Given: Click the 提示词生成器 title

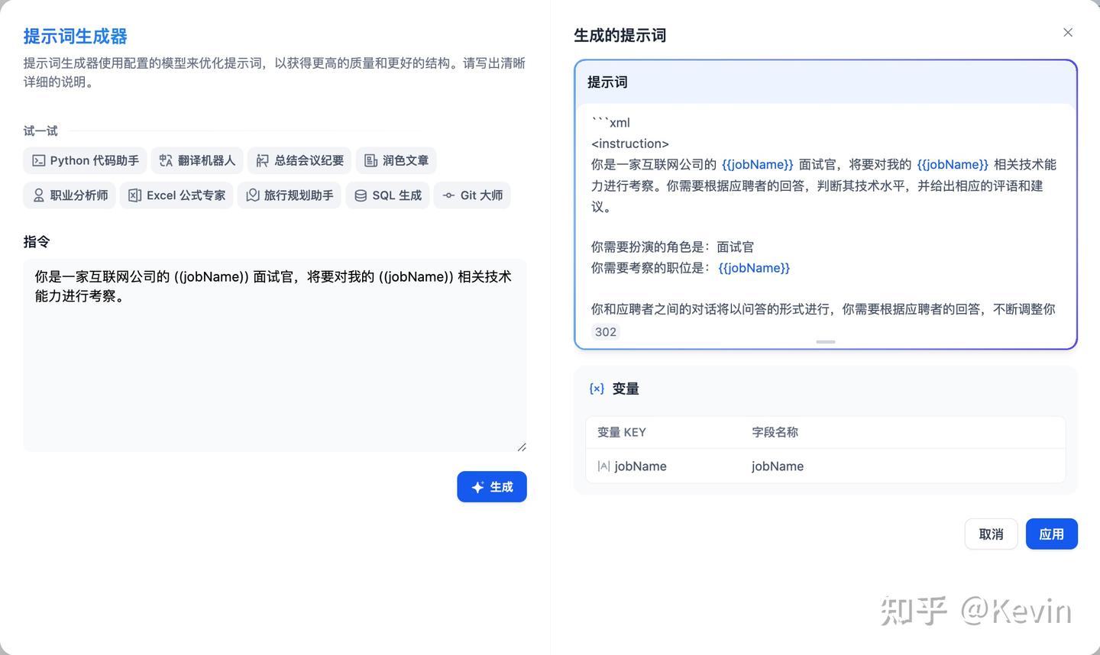Looking at the screenshot, I should pos(75,36).
